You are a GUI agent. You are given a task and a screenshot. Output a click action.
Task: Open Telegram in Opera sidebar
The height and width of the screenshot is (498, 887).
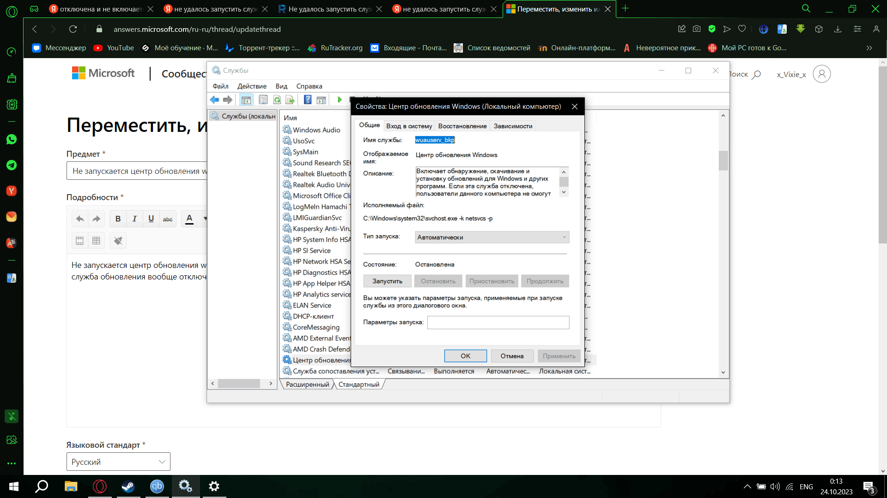pos(12,165)
